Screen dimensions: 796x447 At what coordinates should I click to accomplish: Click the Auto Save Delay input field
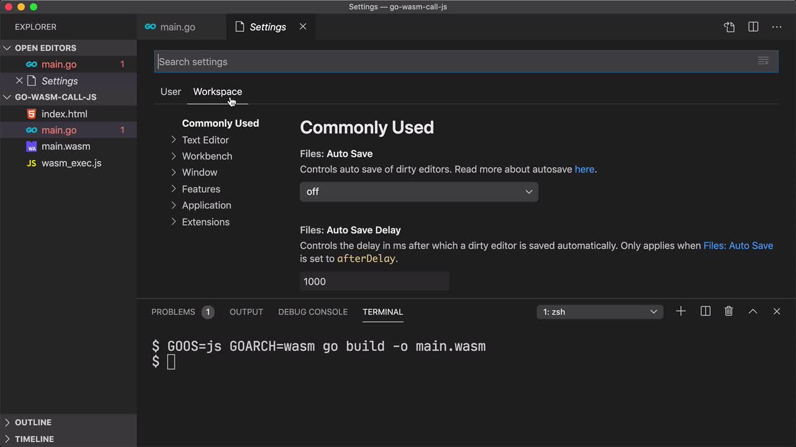(374, 281)
